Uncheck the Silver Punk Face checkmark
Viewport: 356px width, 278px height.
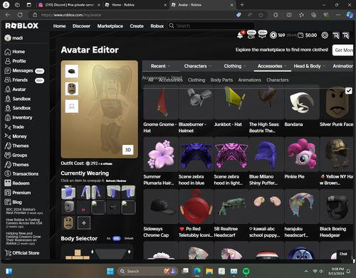348,90
